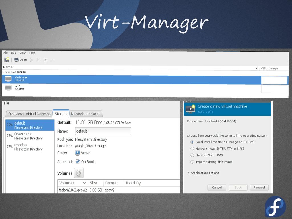Screen dimensions: 292x219
Task: Click the qcow2 format cell
Action: [x=109, y=190]
